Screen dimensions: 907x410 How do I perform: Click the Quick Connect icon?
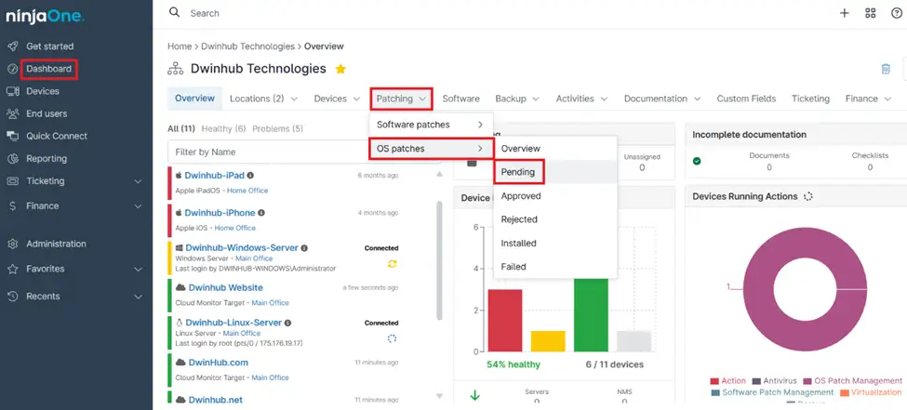coord(13,136)
